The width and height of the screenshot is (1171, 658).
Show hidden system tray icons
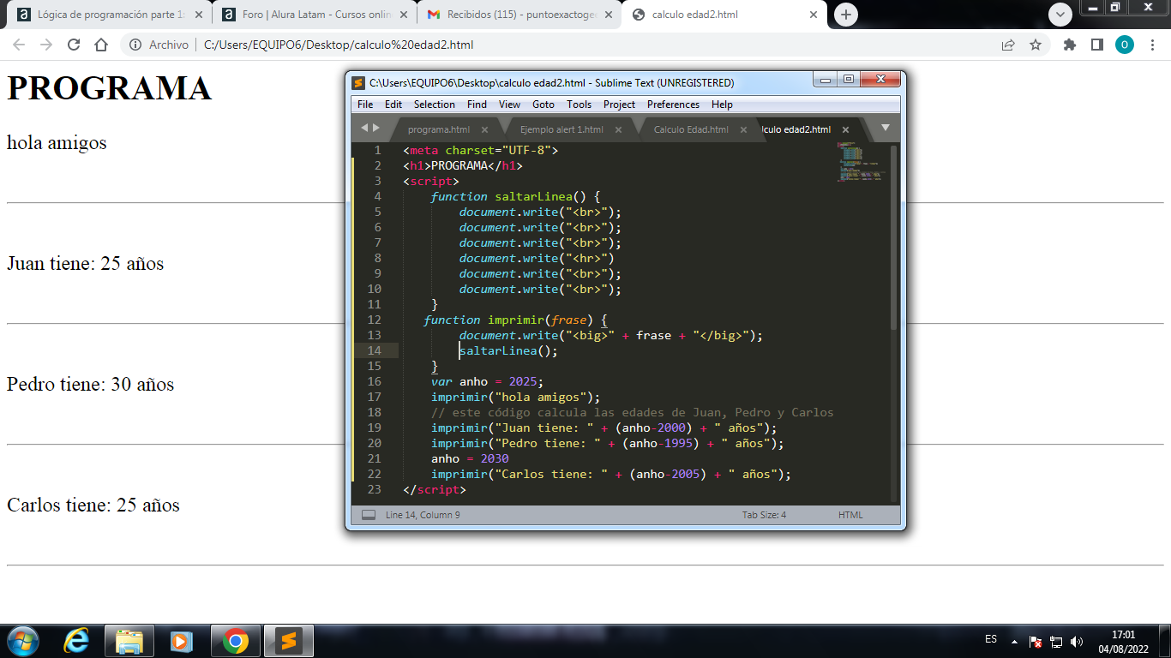tap(1015, 641)
